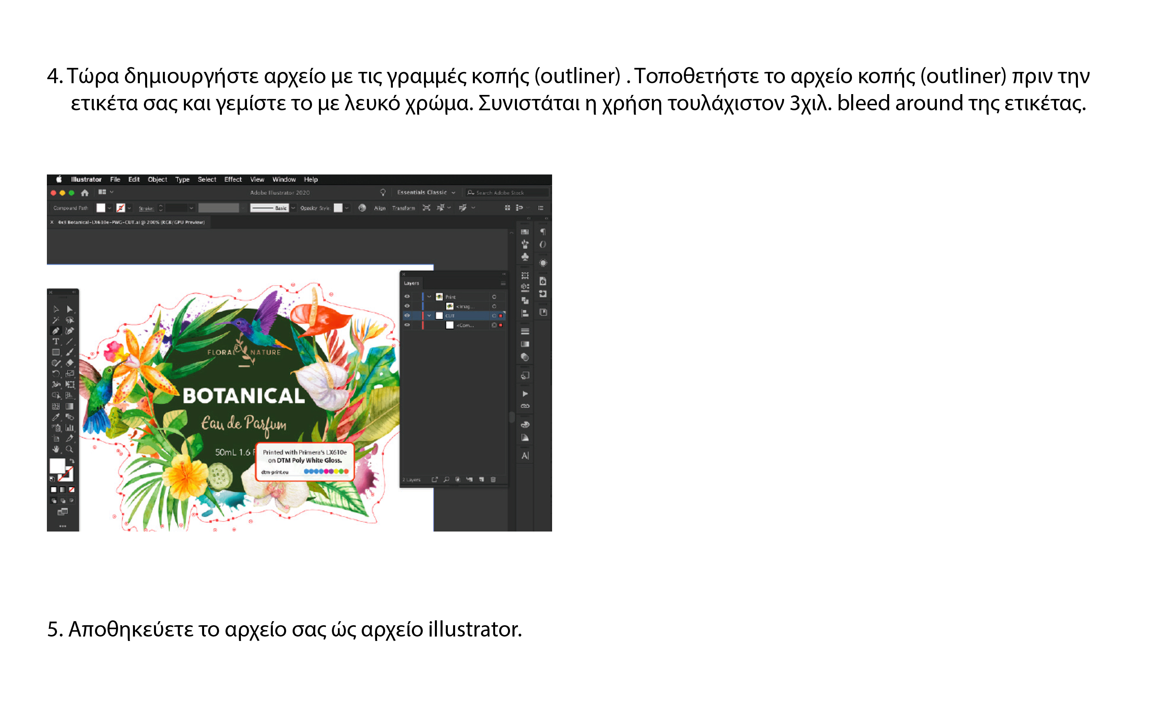Image resolution: width=1164 pixels, height=727 pixels.
Task: Select the Layers panel tab
Action: click(411, 283)
